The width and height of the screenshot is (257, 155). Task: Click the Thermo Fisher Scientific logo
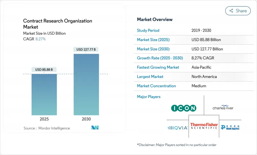tap(204, 126)
